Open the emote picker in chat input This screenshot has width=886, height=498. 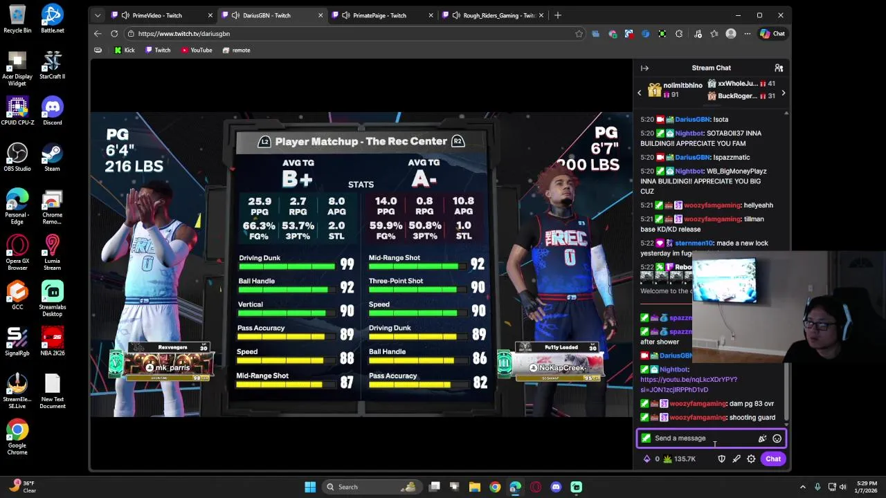click(777, 439)
